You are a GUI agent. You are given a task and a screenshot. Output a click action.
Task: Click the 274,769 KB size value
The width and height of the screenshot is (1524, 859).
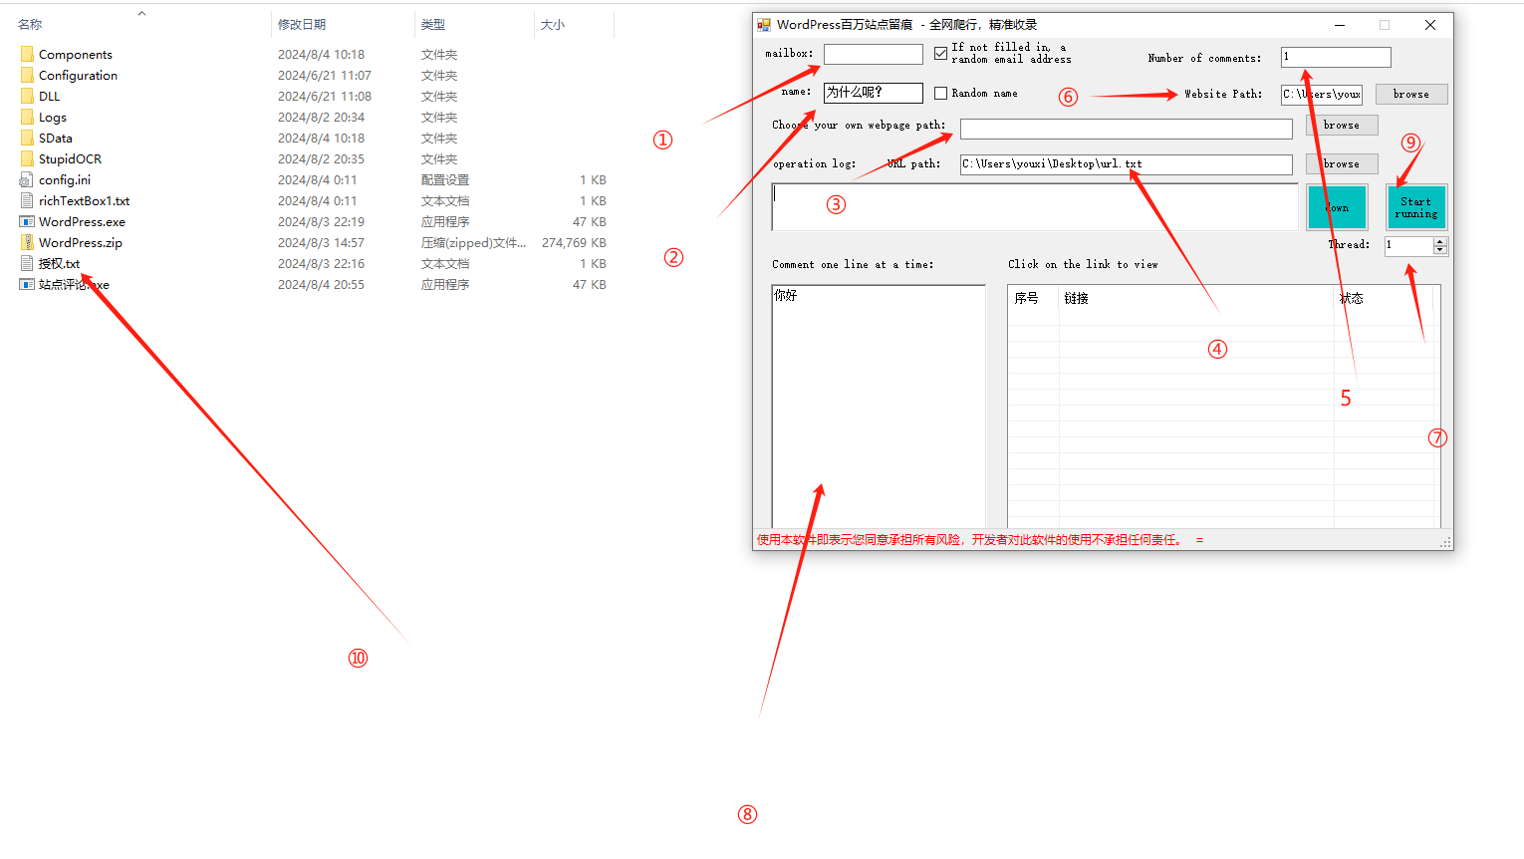coord(574,242)
